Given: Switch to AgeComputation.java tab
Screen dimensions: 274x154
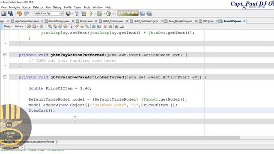Looking at the screenshot, I should tap(27, 21).
